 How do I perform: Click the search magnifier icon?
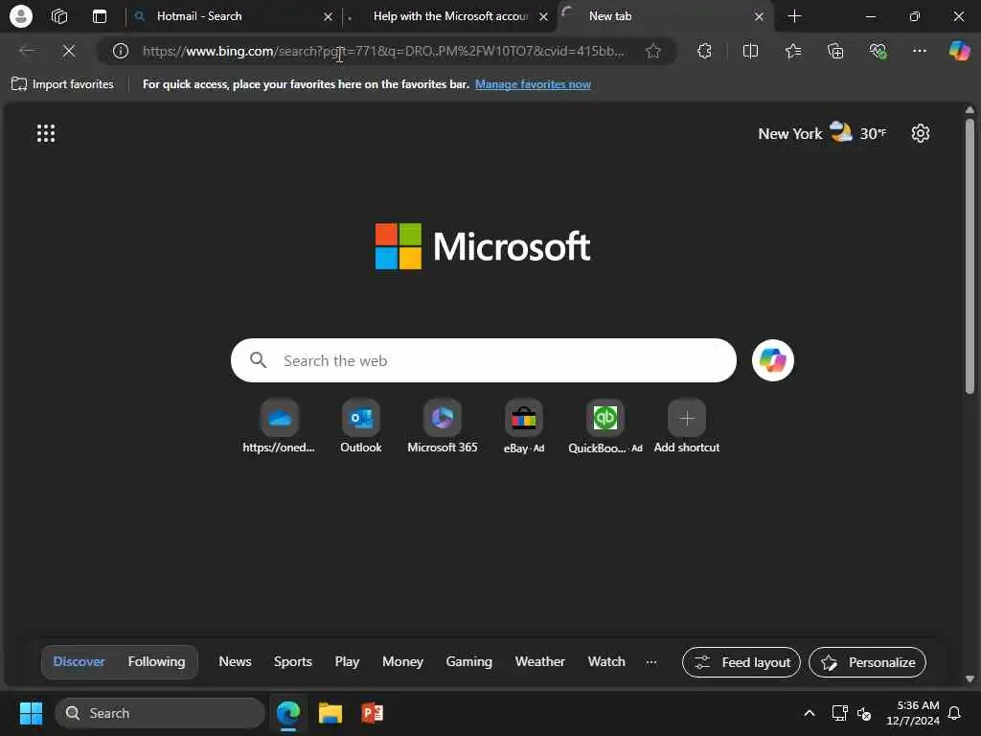pyautogui.click(x=258, y=360)
